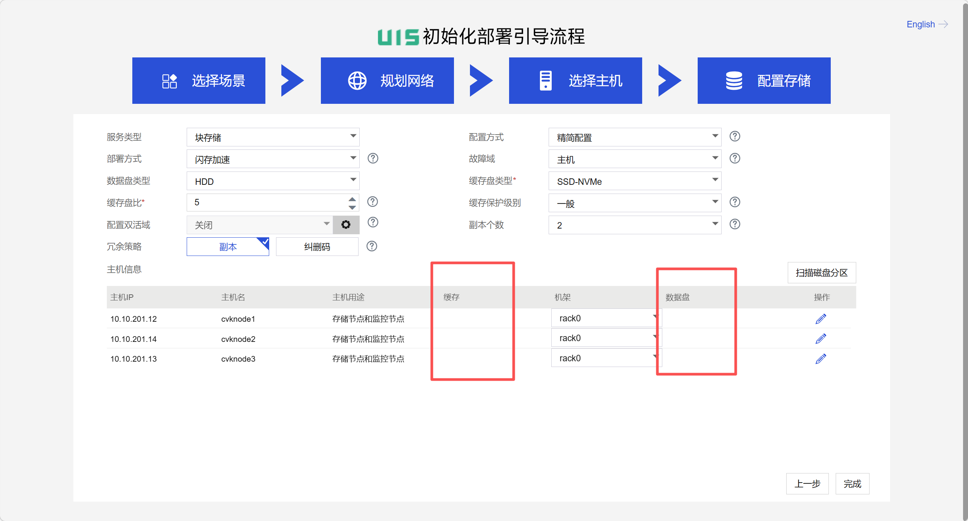Click help icon beside 冗余策略 options

tap(372, 246)
